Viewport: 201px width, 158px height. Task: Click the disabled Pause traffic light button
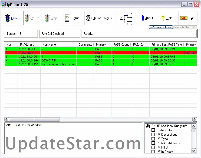pyautogui.click(x=34, y=18)
